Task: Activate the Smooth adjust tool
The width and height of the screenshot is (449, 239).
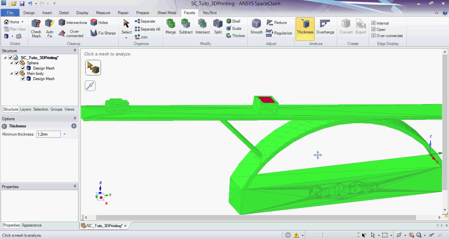Action: [x=256, y=24]
